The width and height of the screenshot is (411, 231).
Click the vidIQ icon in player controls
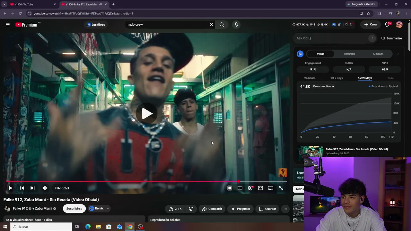(x=230, y=188)
